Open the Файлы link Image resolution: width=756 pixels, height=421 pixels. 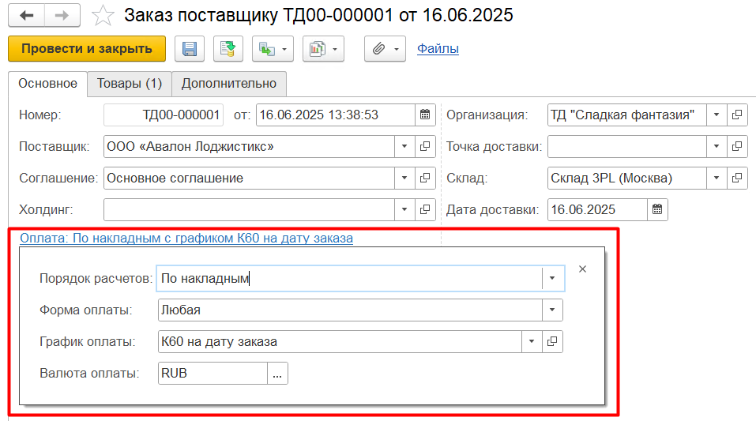click(438, 49)
